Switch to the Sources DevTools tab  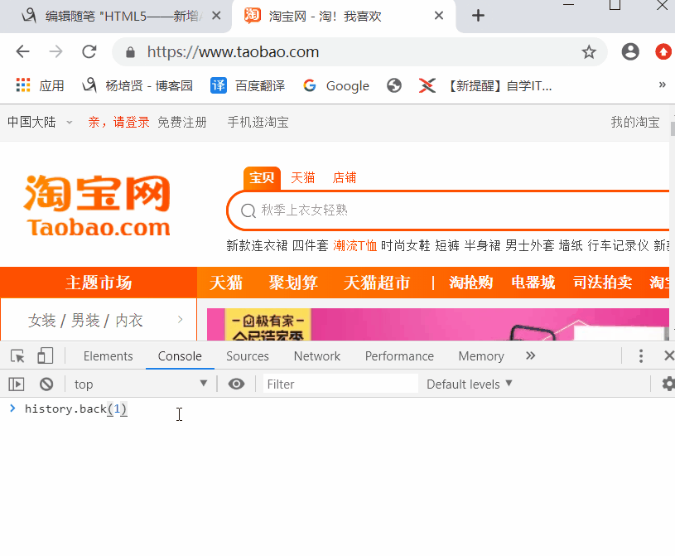(248, 356)
